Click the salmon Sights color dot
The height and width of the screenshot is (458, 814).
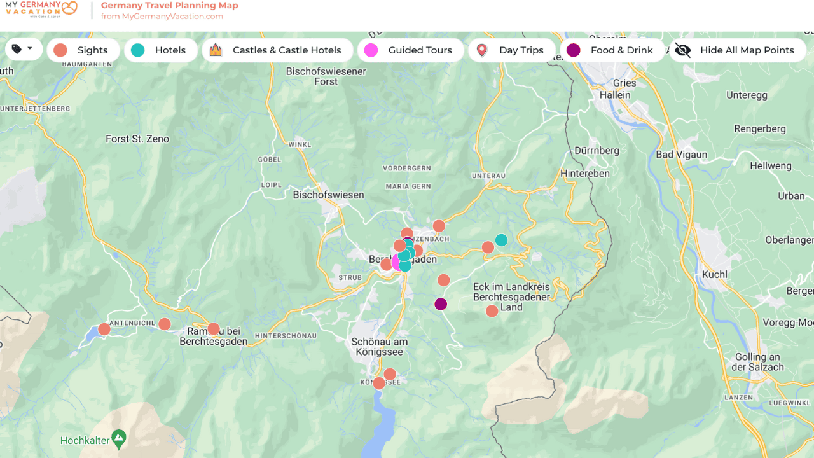60,50
